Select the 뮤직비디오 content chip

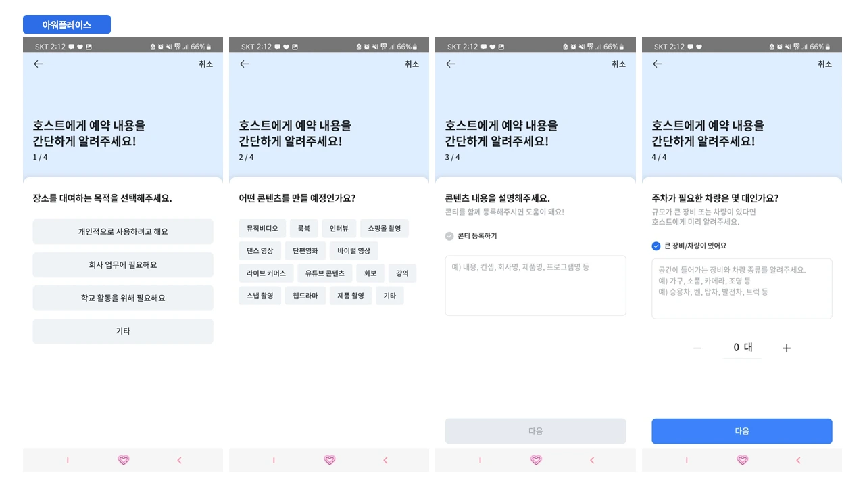[262, 229]
